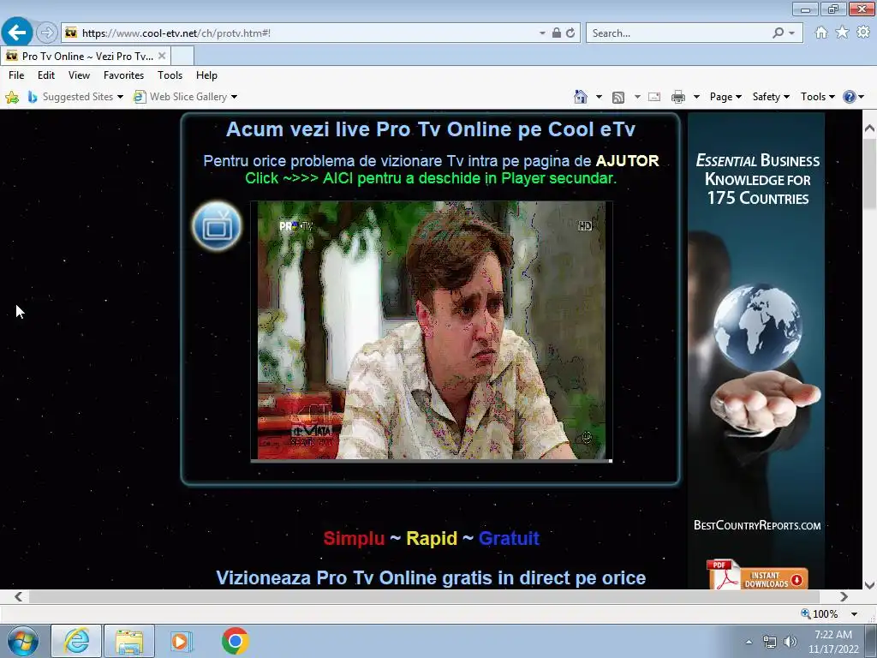Open Windows Media Player from taskbar
877x658 pixels.
click(x=180, y=641)
